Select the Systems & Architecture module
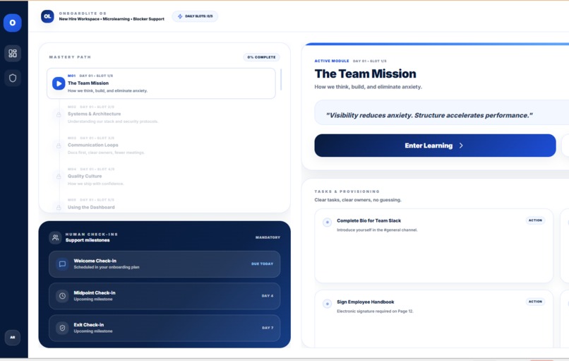569x361 pixels. (x=161, y=114)
